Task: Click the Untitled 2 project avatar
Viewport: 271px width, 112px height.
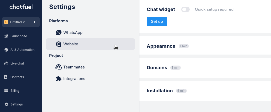Action: click(x=6, y=22)
